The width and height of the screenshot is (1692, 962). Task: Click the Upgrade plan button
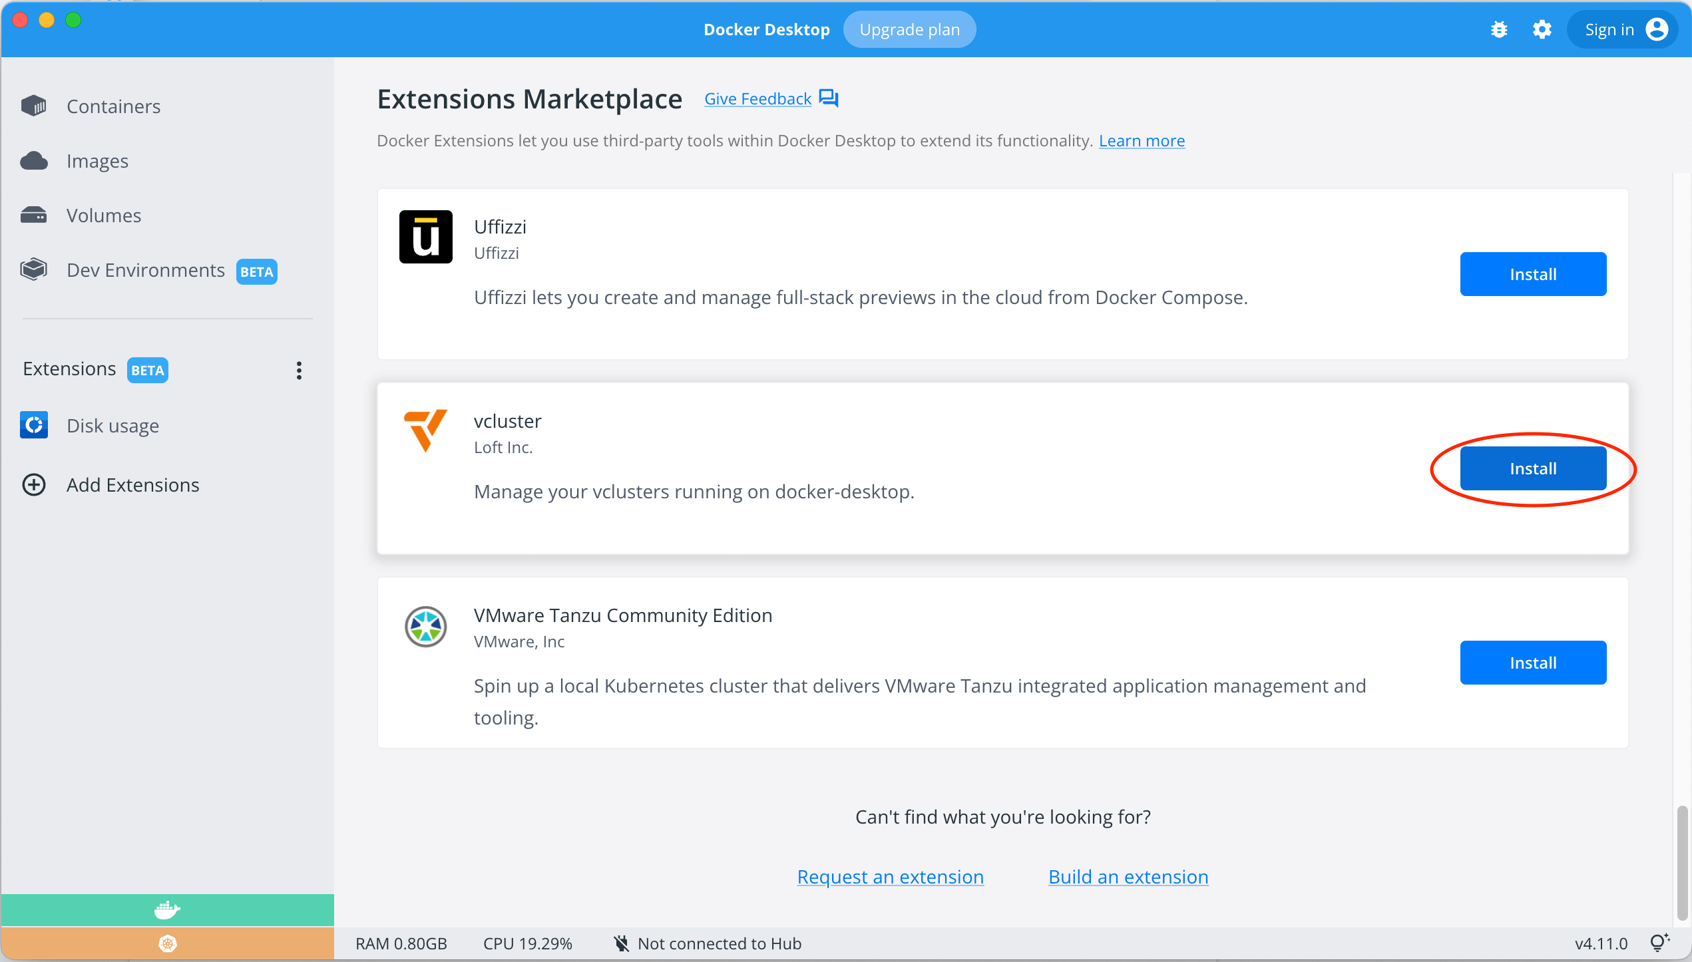pos(909,29)
